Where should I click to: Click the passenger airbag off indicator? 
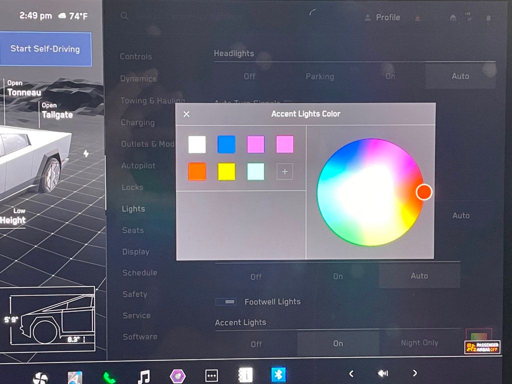pos(482,347)
